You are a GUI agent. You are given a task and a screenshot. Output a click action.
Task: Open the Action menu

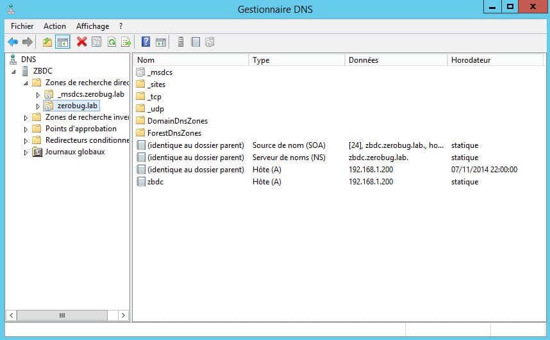pos(54,26)
